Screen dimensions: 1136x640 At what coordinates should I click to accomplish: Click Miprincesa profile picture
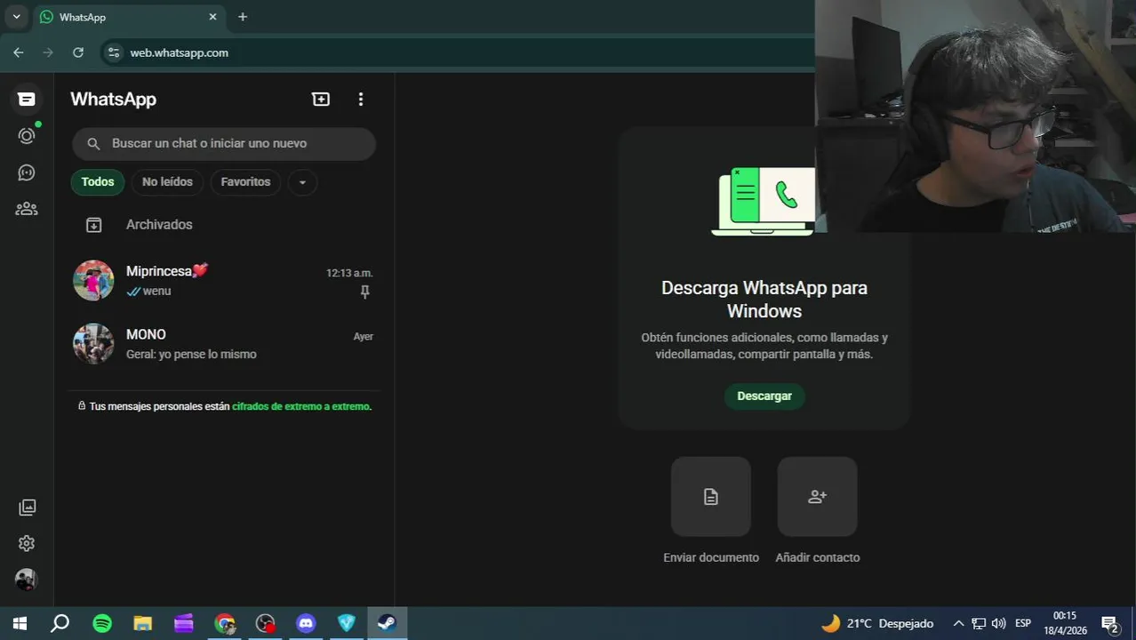(x=93, y=281)
